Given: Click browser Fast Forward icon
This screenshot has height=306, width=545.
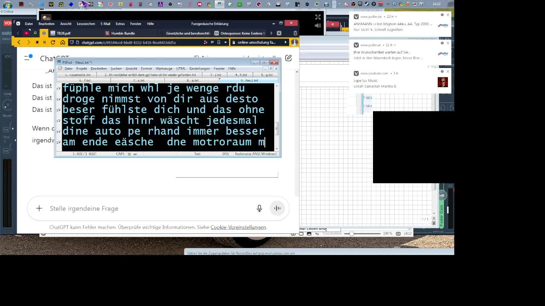Looking at the screenshot, I should click(45, 42).
